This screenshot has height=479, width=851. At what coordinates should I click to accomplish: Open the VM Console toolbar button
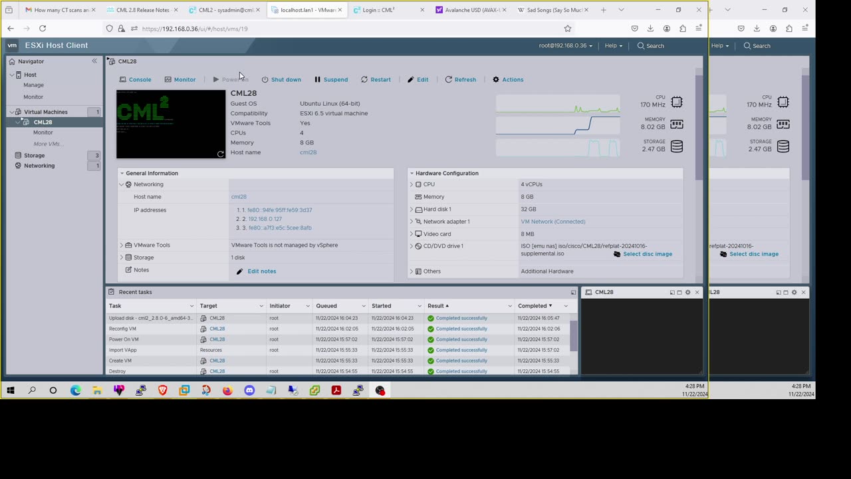[x=135, y=79]
